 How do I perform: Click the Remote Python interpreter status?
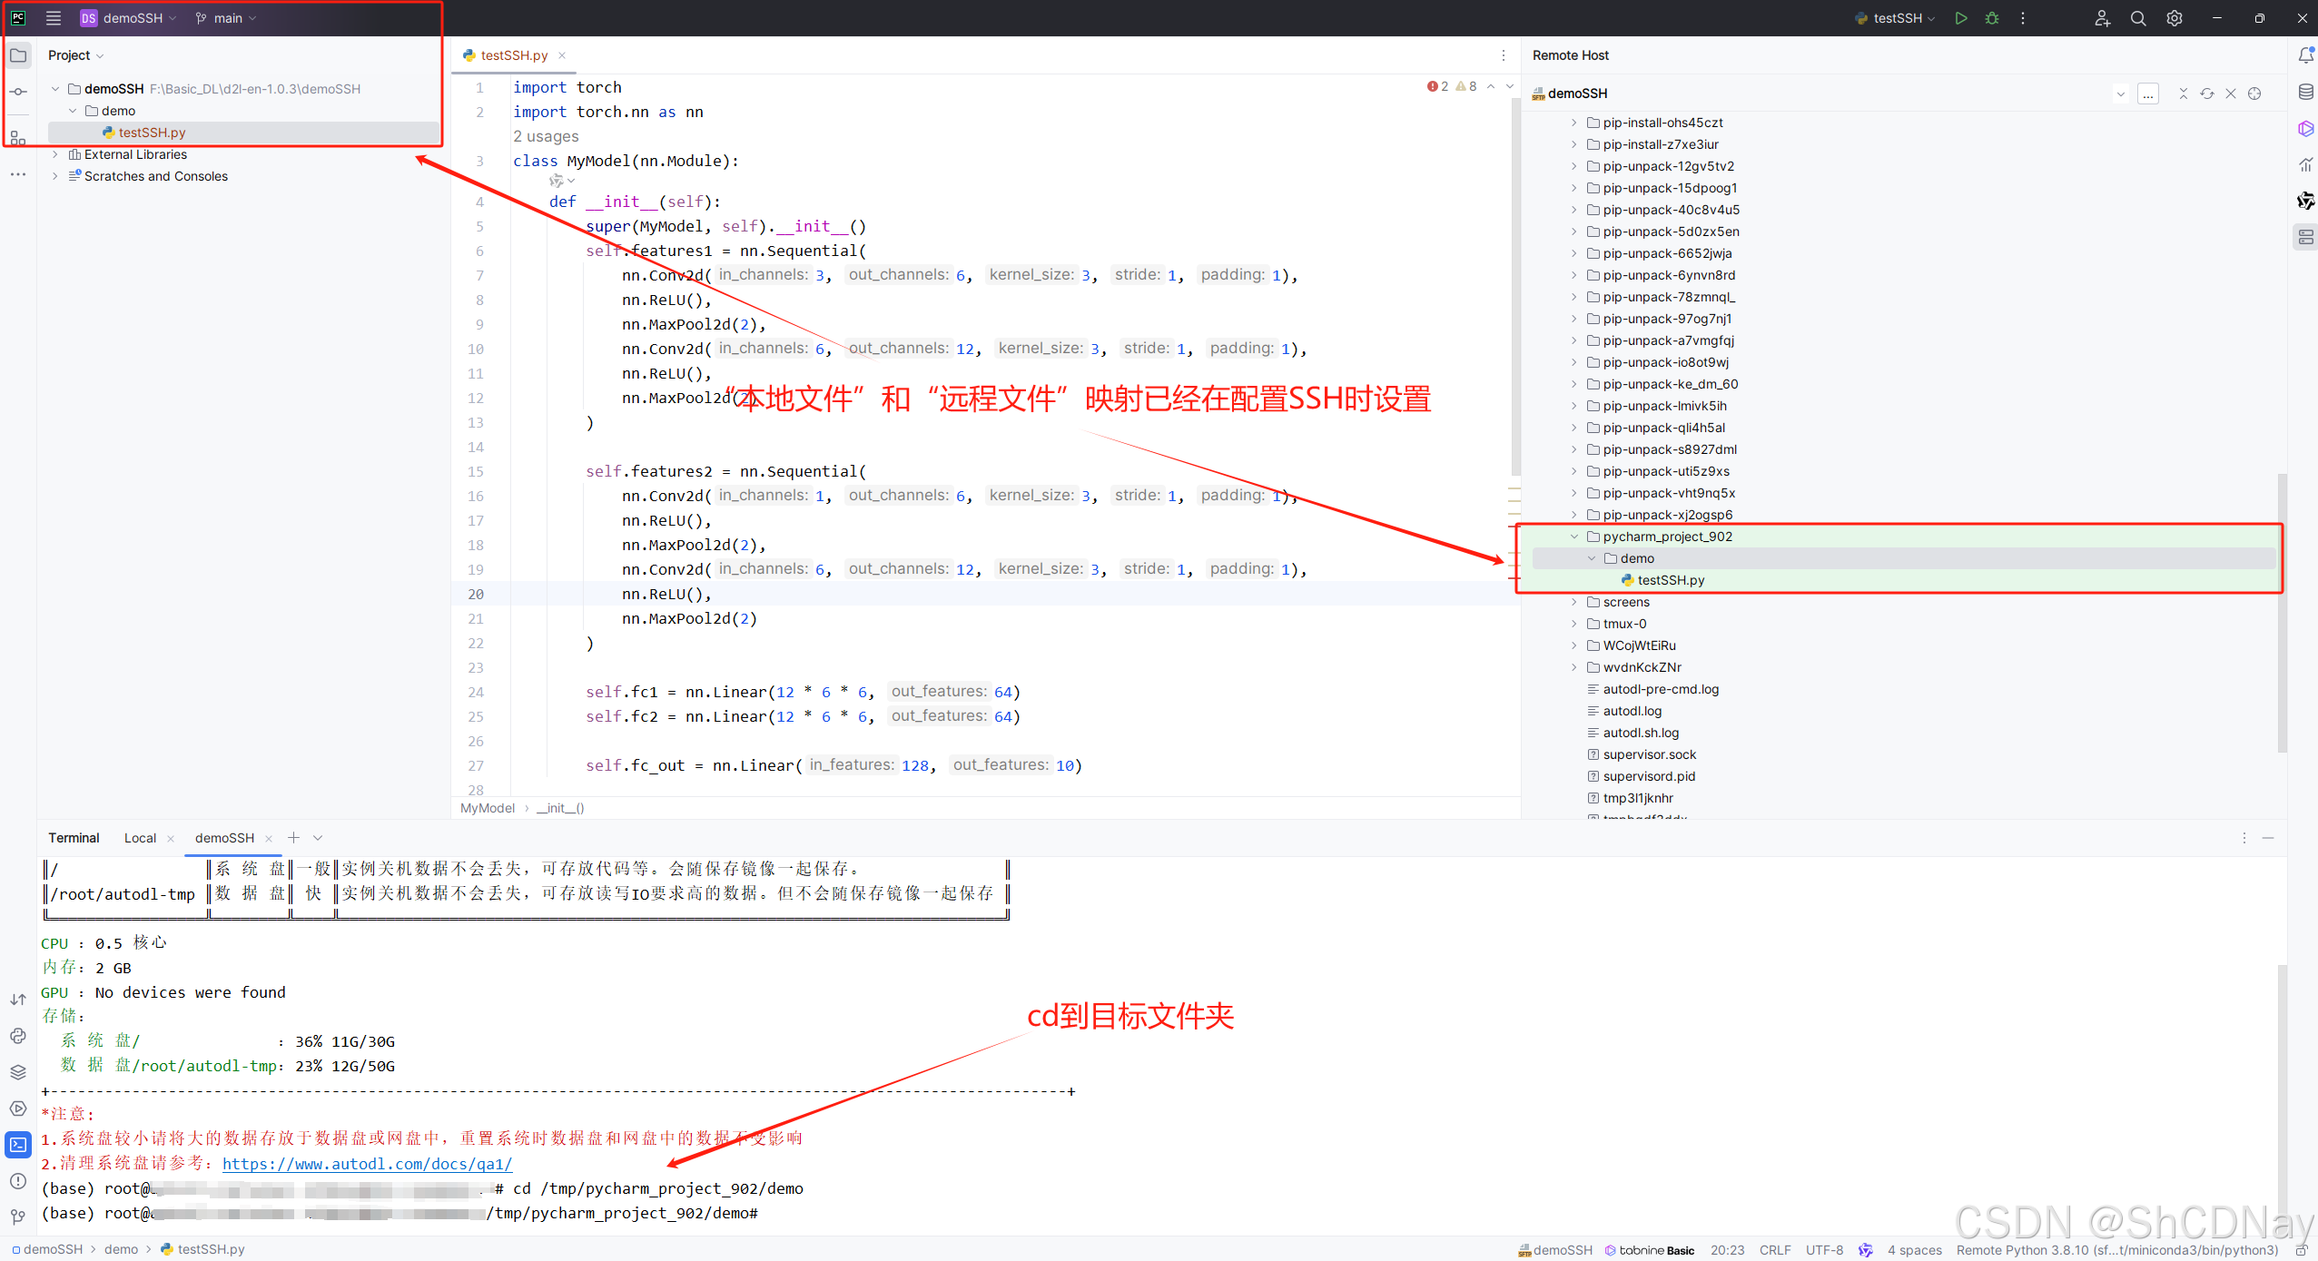[2116, 1250]
